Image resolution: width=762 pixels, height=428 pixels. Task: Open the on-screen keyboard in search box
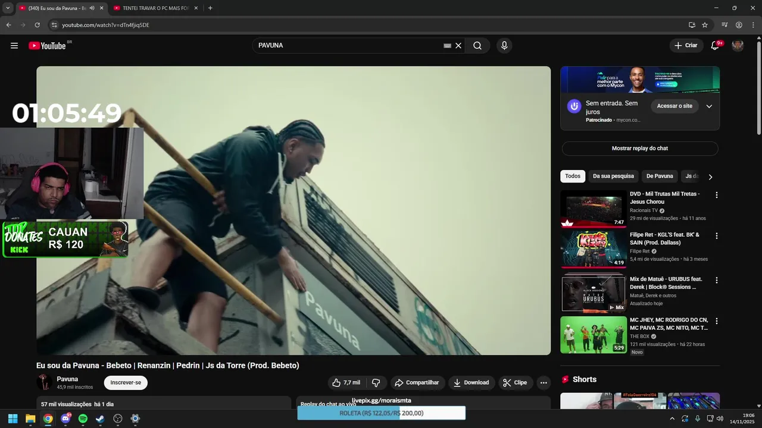tap(448, 46)
